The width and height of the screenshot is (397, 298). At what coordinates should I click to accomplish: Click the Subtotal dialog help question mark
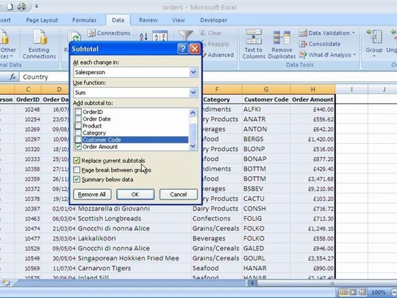point(183,49)
